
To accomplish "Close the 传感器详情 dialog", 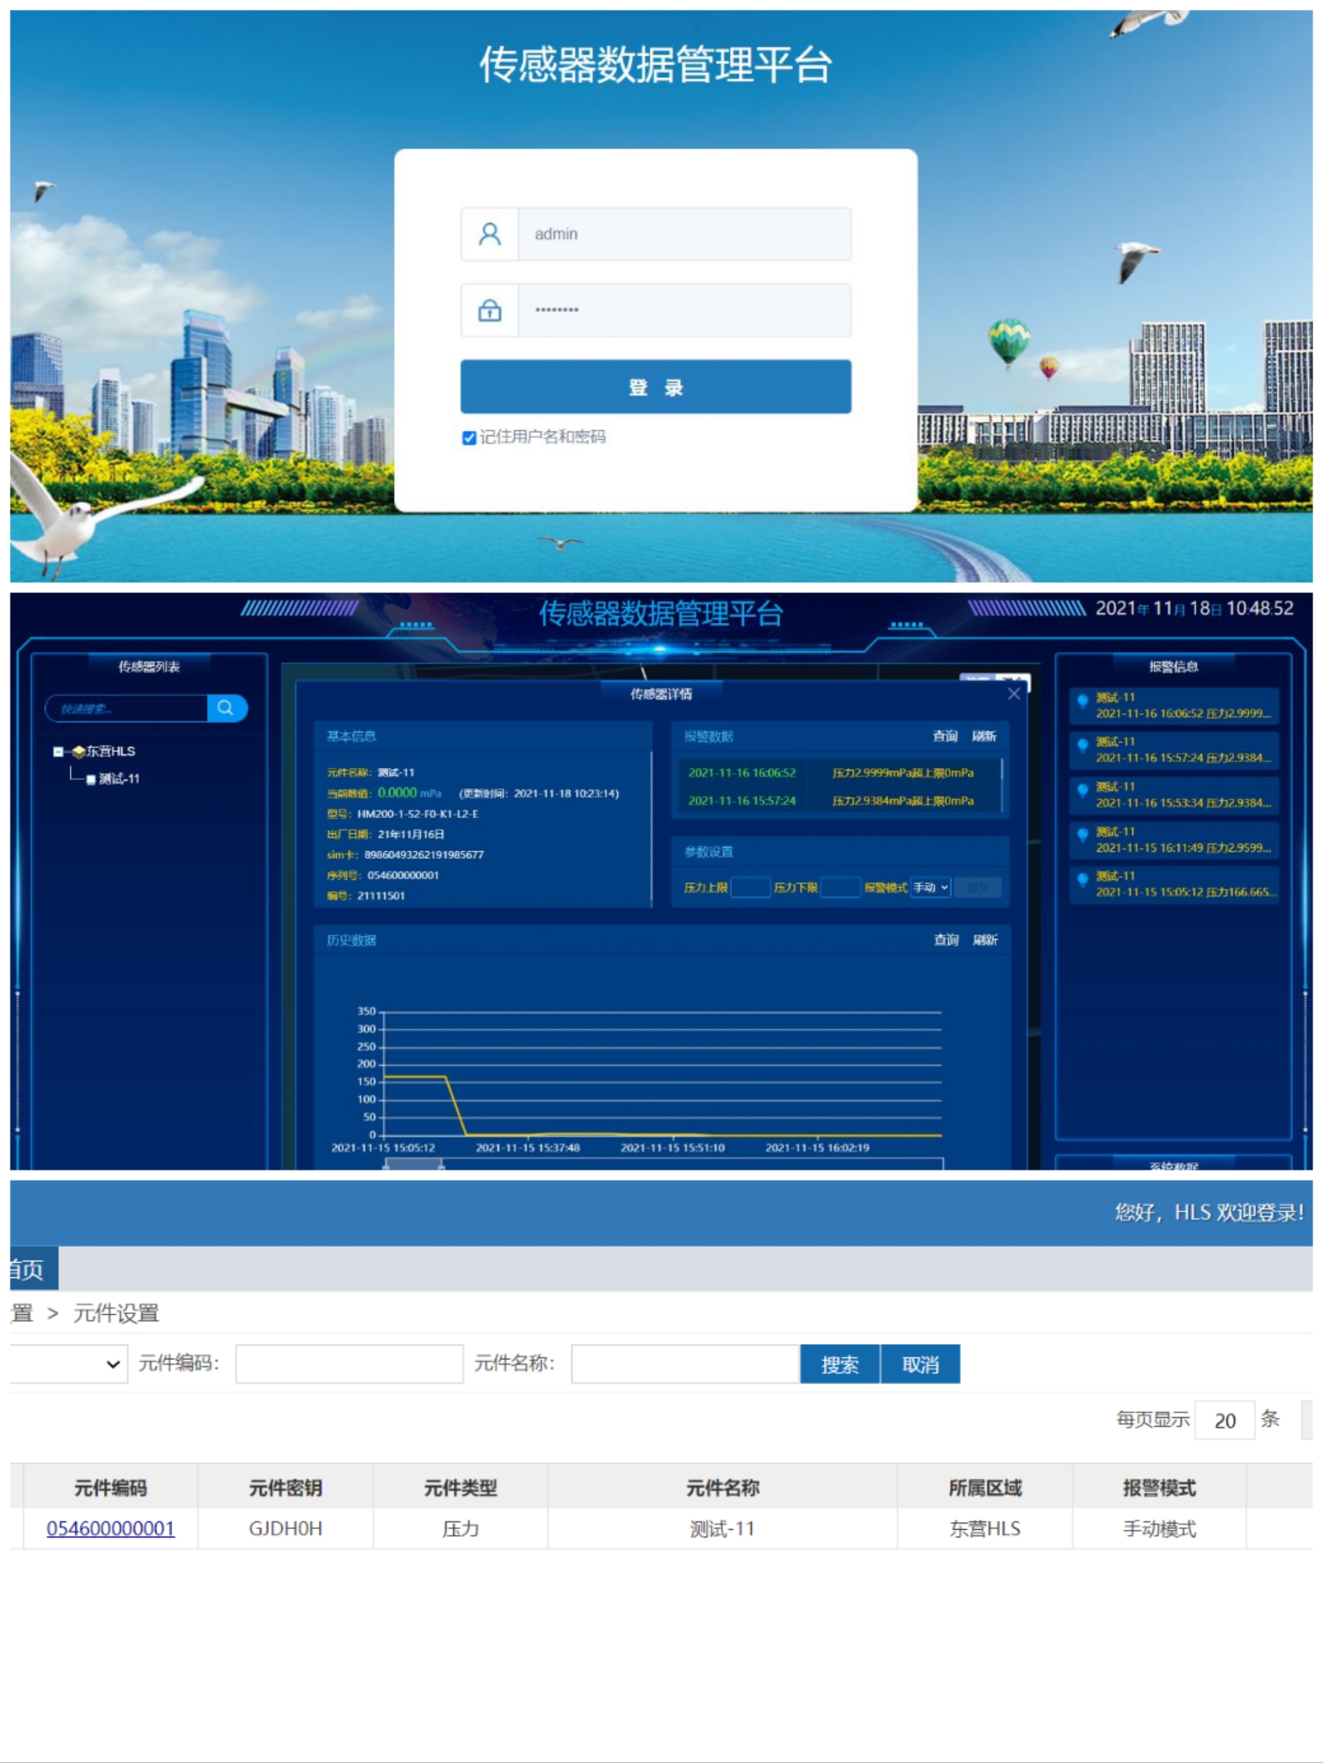I will [x=1013, y=693].
